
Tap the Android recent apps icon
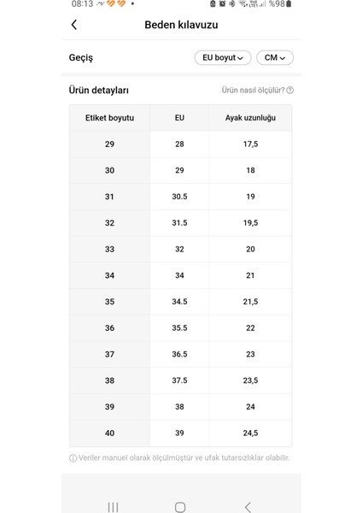(113, 507)
